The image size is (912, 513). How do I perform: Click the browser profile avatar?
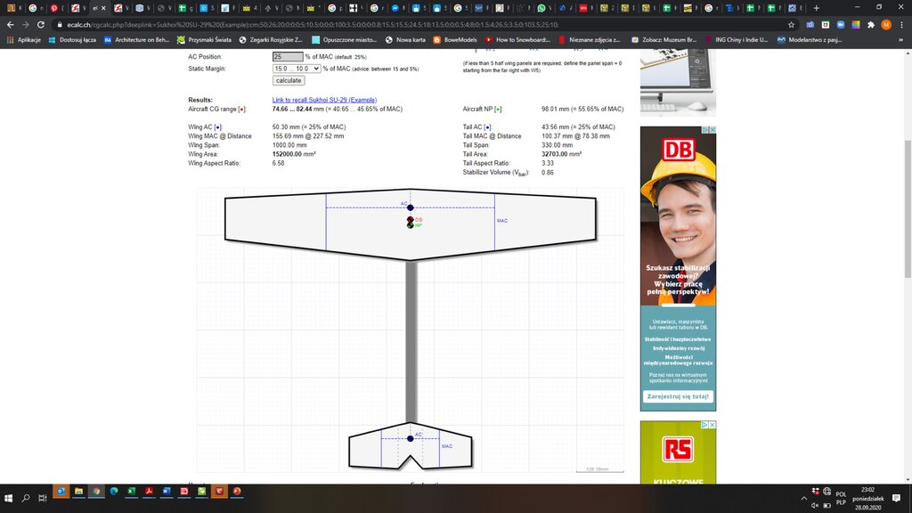887,25
